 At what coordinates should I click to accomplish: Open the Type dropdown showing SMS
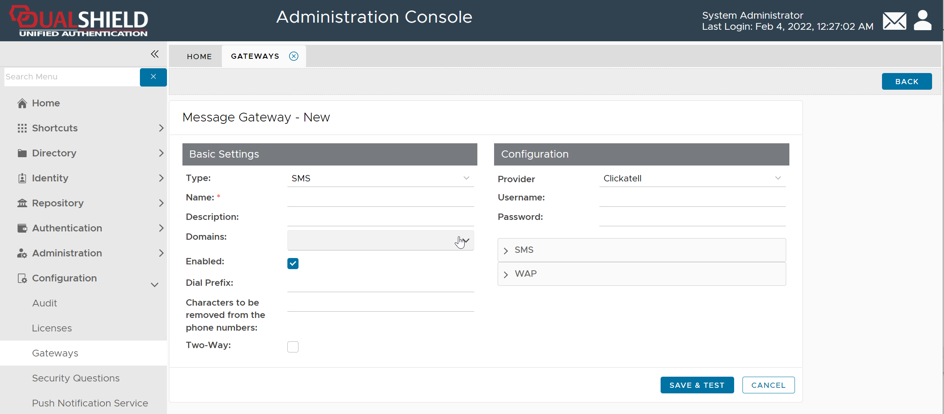pos(380,178)
